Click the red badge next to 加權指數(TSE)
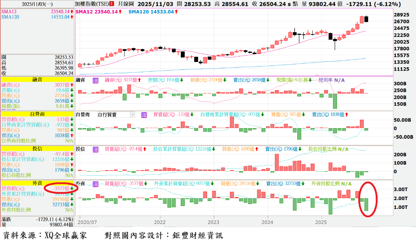 click(x=112, y=4)
